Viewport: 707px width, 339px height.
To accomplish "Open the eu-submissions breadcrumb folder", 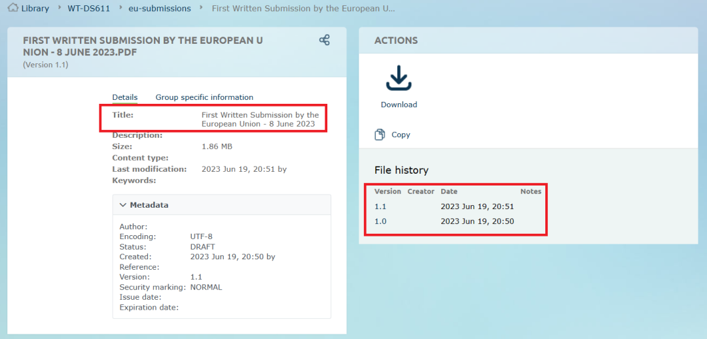I will pos(160,8).
